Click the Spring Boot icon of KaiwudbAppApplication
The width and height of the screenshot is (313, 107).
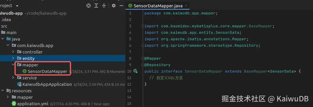coord(19,84)
